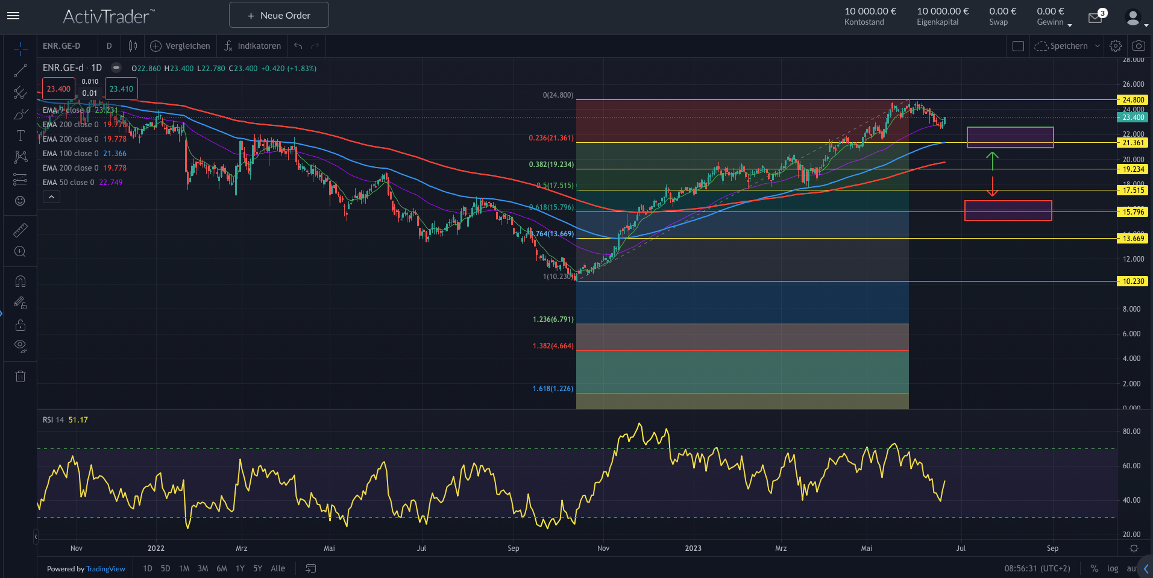This screenshot has height=578, width=1153.
Task: Open the TradingView link
Action: pyautogui.click(x=105, y=569)
